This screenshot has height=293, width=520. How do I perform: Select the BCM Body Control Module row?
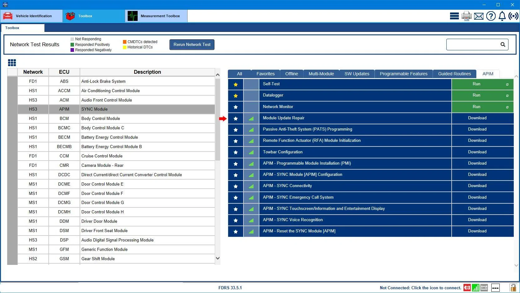(116, 118)
